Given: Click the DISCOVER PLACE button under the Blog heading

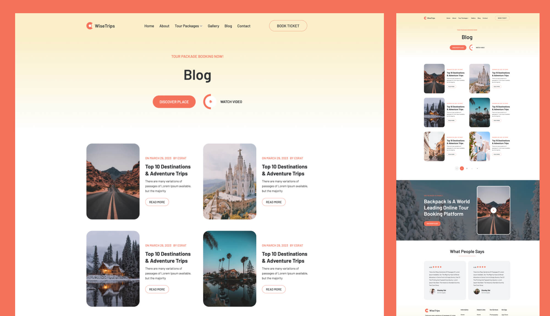Looking at the screenshot, I should (x=174, y=101).
